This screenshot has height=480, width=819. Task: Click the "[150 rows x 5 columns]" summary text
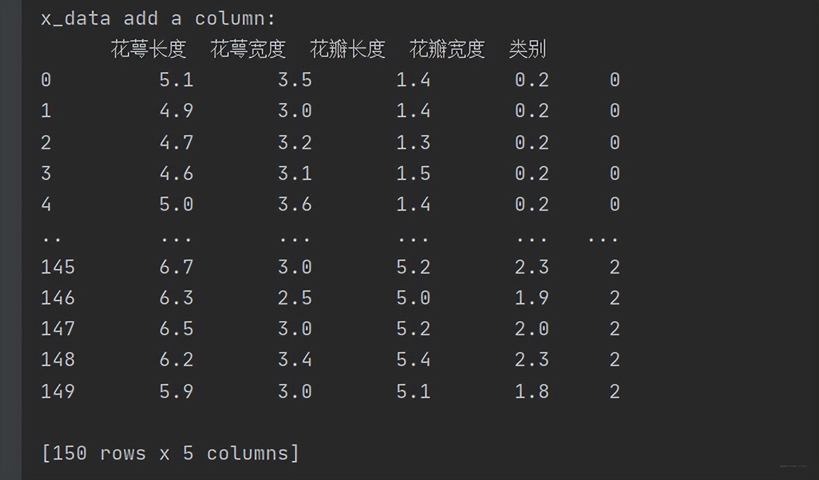[170, 453]
